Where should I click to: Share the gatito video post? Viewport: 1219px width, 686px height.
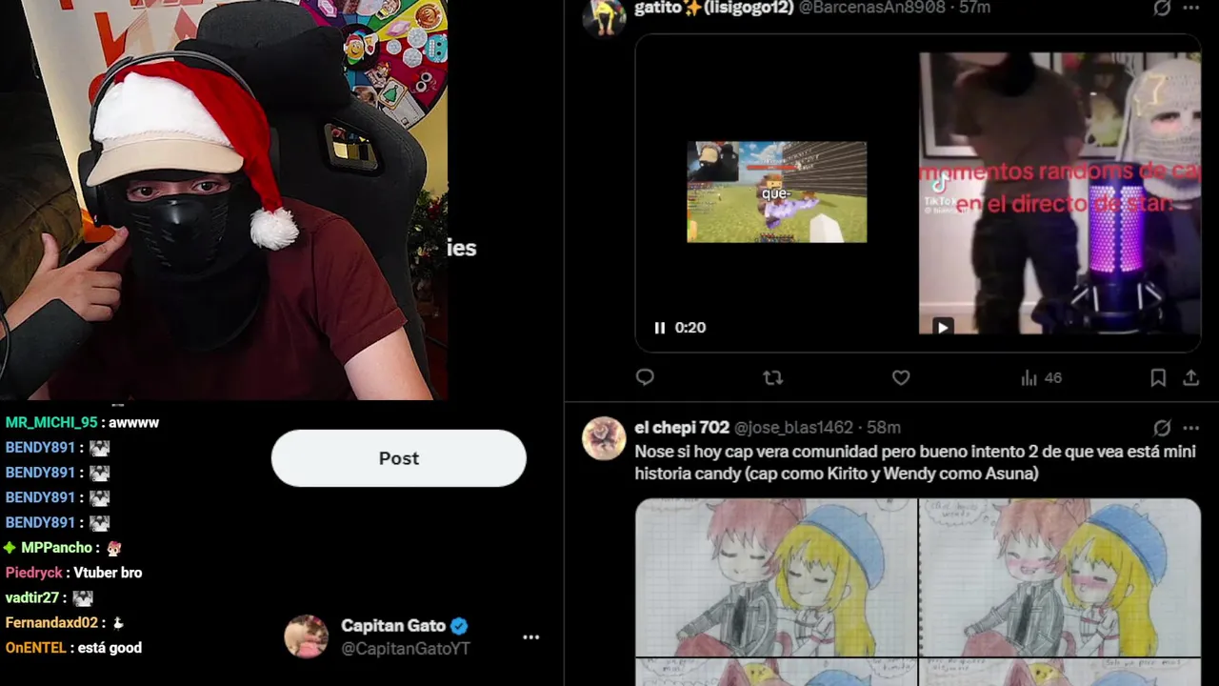[1190, 378]
